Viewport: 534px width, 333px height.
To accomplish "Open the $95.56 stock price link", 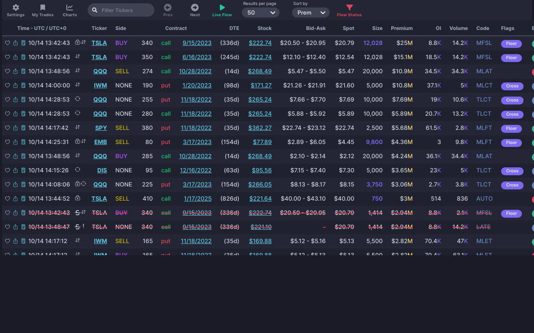I will click(x=262, y=170).
